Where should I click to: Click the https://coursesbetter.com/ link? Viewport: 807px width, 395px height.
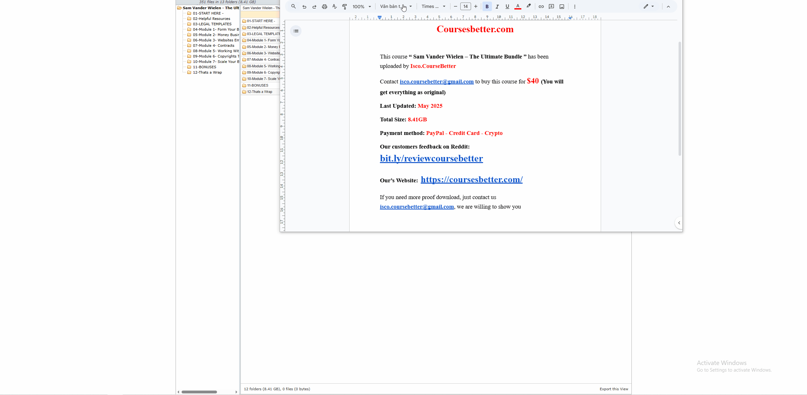pyautogui.click(x=471, y=179)
